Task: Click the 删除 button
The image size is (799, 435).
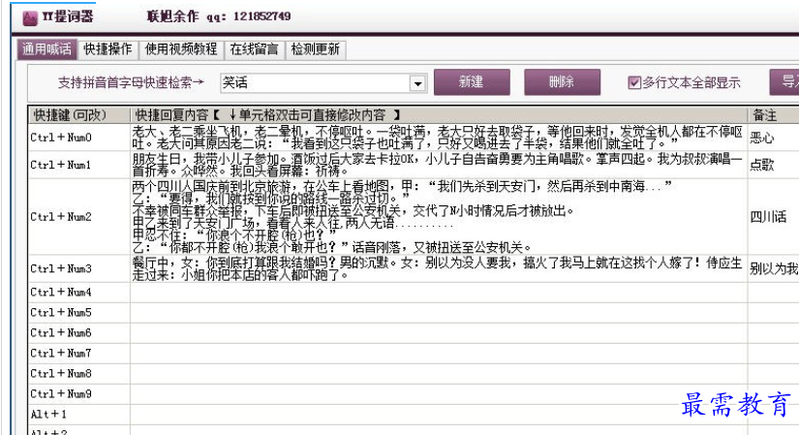Action: click(562, 82)
